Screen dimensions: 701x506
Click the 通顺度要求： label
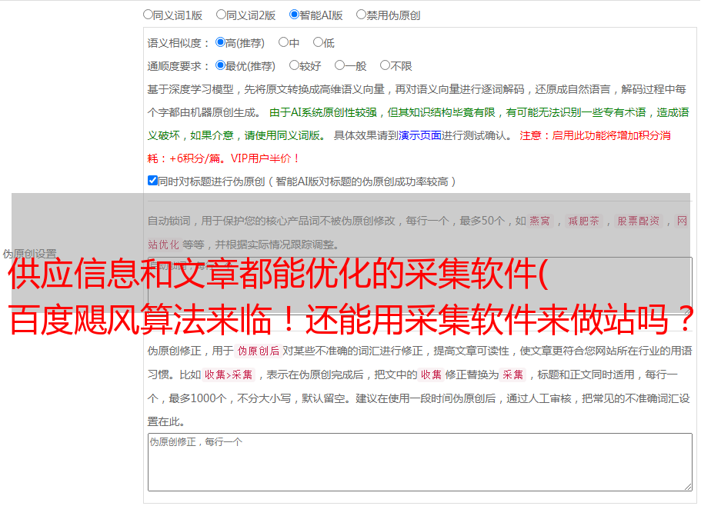[179, 66]
